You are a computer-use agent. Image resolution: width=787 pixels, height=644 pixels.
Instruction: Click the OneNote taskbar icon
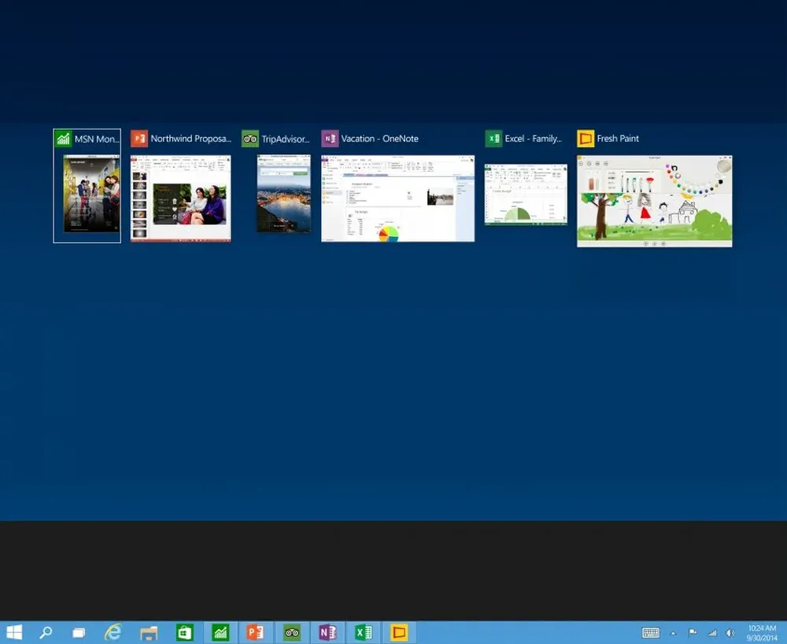tap(327, 632)
